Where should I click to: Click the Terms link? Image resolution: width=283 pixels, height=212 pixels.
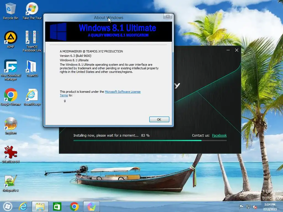pos(64,95)
